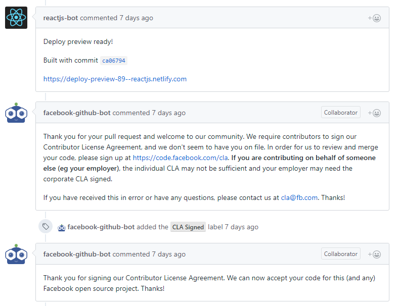Screen dimensions: 398x306
Task: Click the facebook-github-bot avatar beside the thank-you comment
Action: tap(16, 254)
